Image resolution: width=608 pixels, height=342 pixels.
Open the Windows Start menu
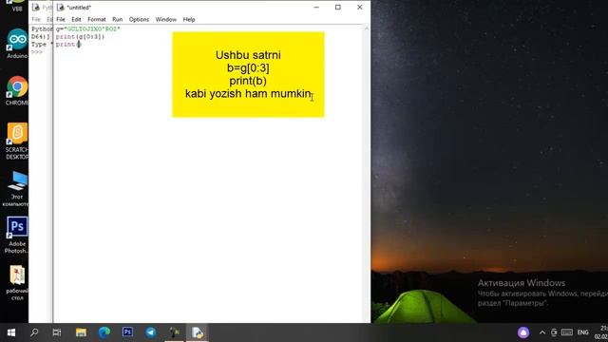11,332
